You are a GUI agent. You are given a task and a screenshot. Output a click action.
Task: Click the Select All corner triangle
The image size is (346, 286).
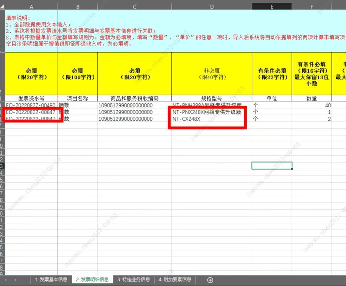[2, 6]
